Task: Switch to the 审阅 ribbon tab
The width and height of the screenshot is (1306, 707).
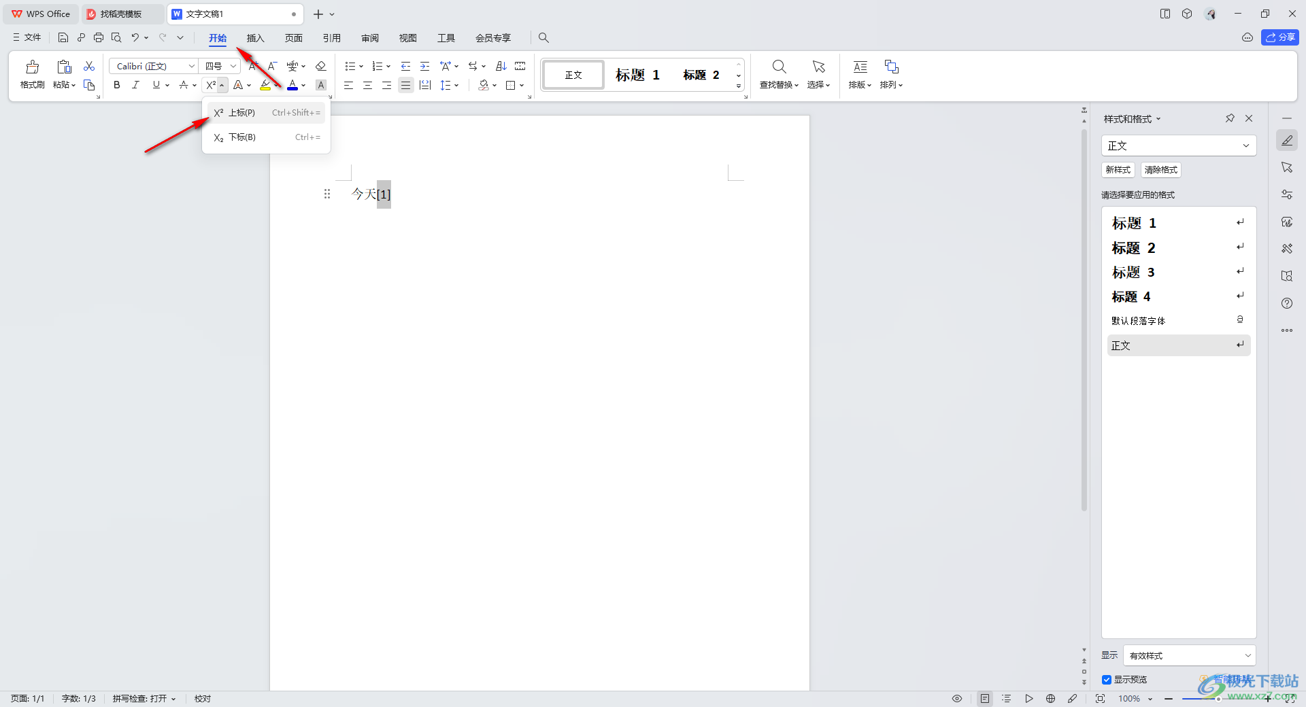Action: point(370,38)
